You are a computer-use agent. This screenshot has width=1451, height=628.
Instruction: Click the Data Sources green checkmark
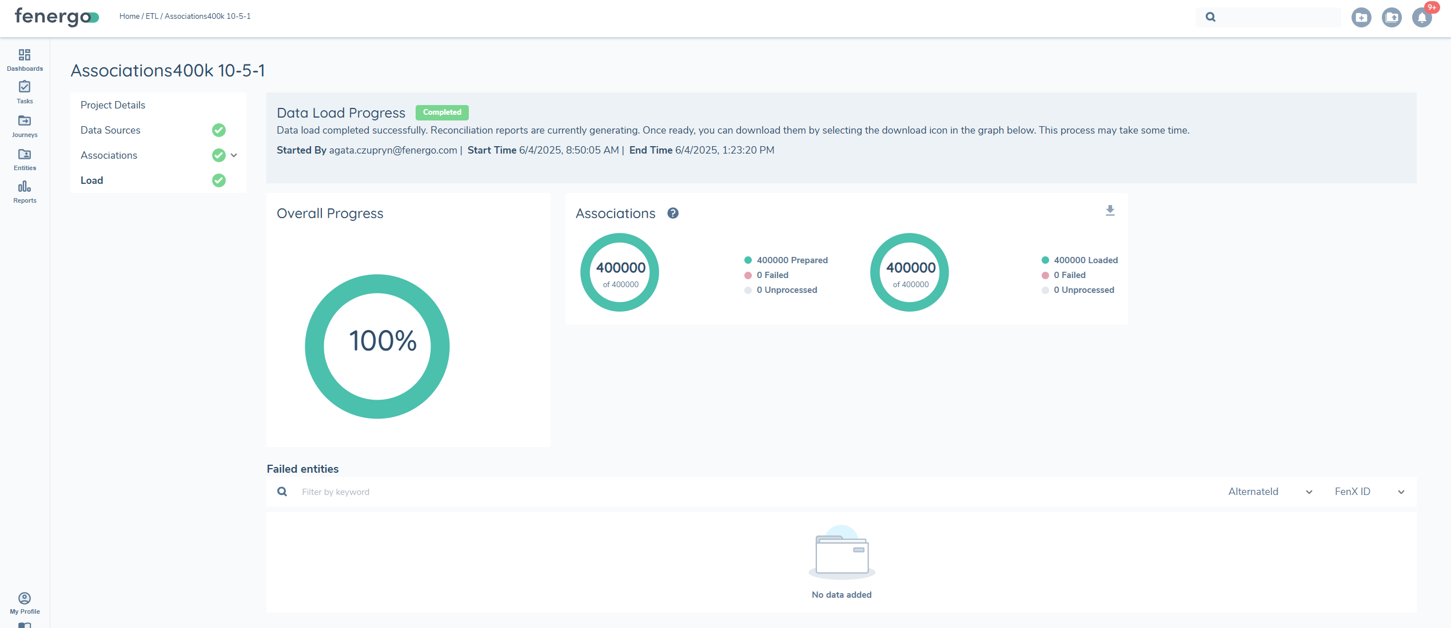[219, 130]
